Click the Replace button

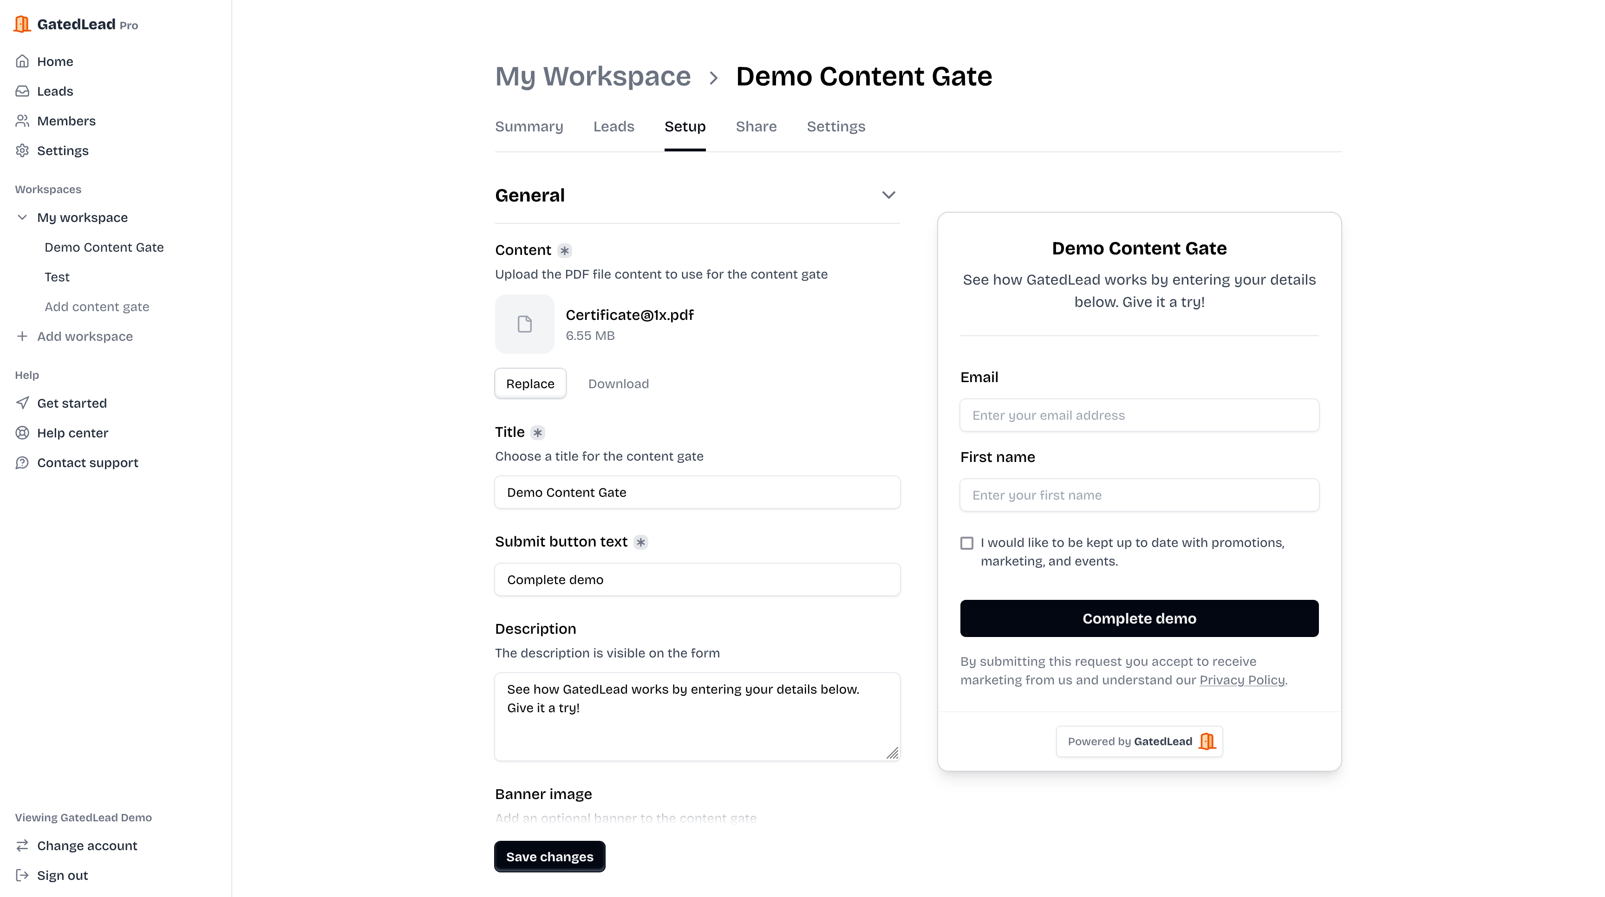pyautogui.click(x=530, y=383)
